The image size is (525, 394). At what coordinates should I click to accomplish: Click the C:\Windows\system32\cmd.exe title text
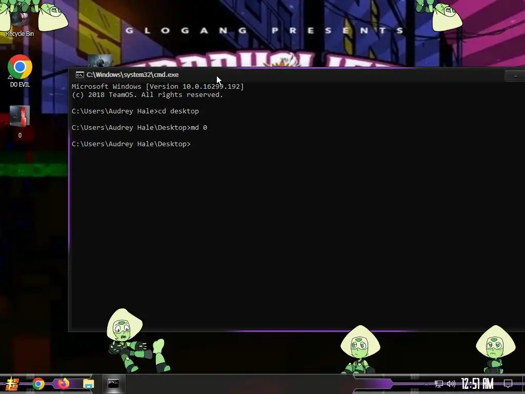click(x=133, y=75)
